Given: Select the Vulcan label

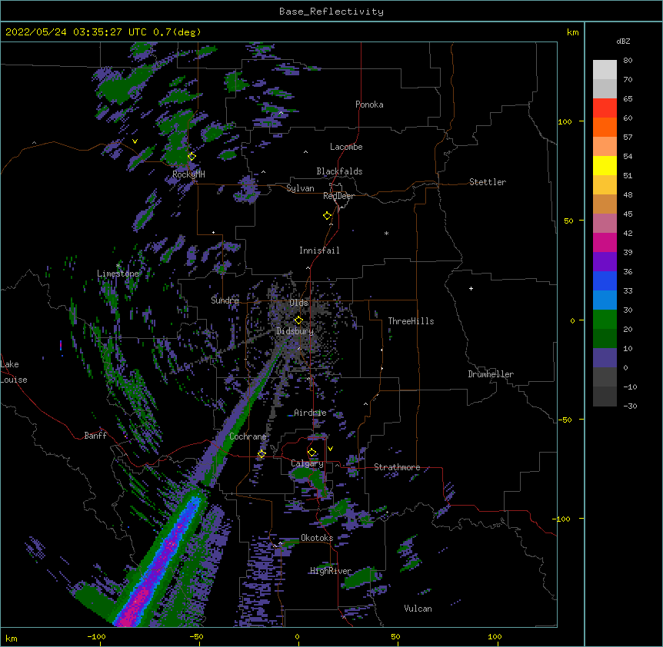Looking at the screenshot, I should coord(418,609).
